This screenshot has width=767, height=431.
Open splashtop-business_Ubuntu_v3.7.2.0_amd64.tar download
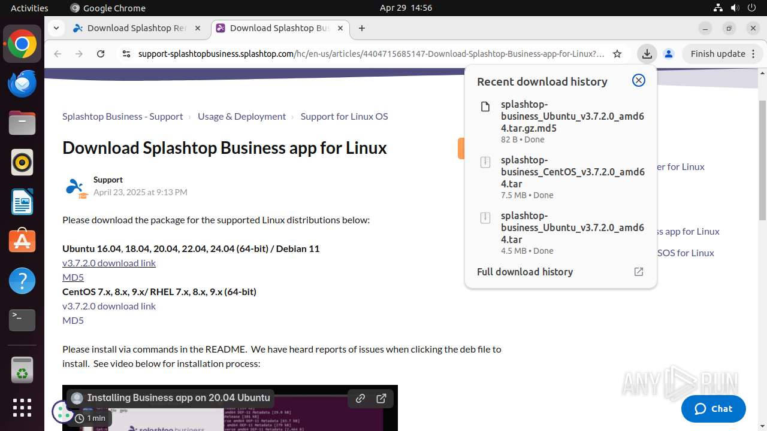561,233
